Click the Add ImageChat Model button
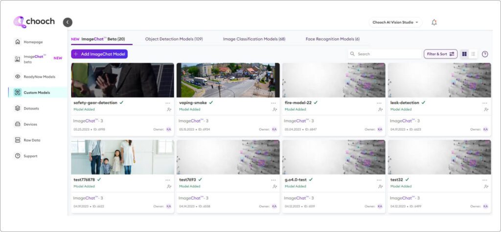This screenshot has height=232, width=501. point(99,54)
